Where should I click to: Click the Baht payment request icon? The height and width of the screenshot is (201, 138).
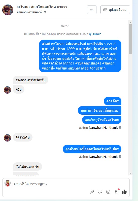(x=116, y=192)
